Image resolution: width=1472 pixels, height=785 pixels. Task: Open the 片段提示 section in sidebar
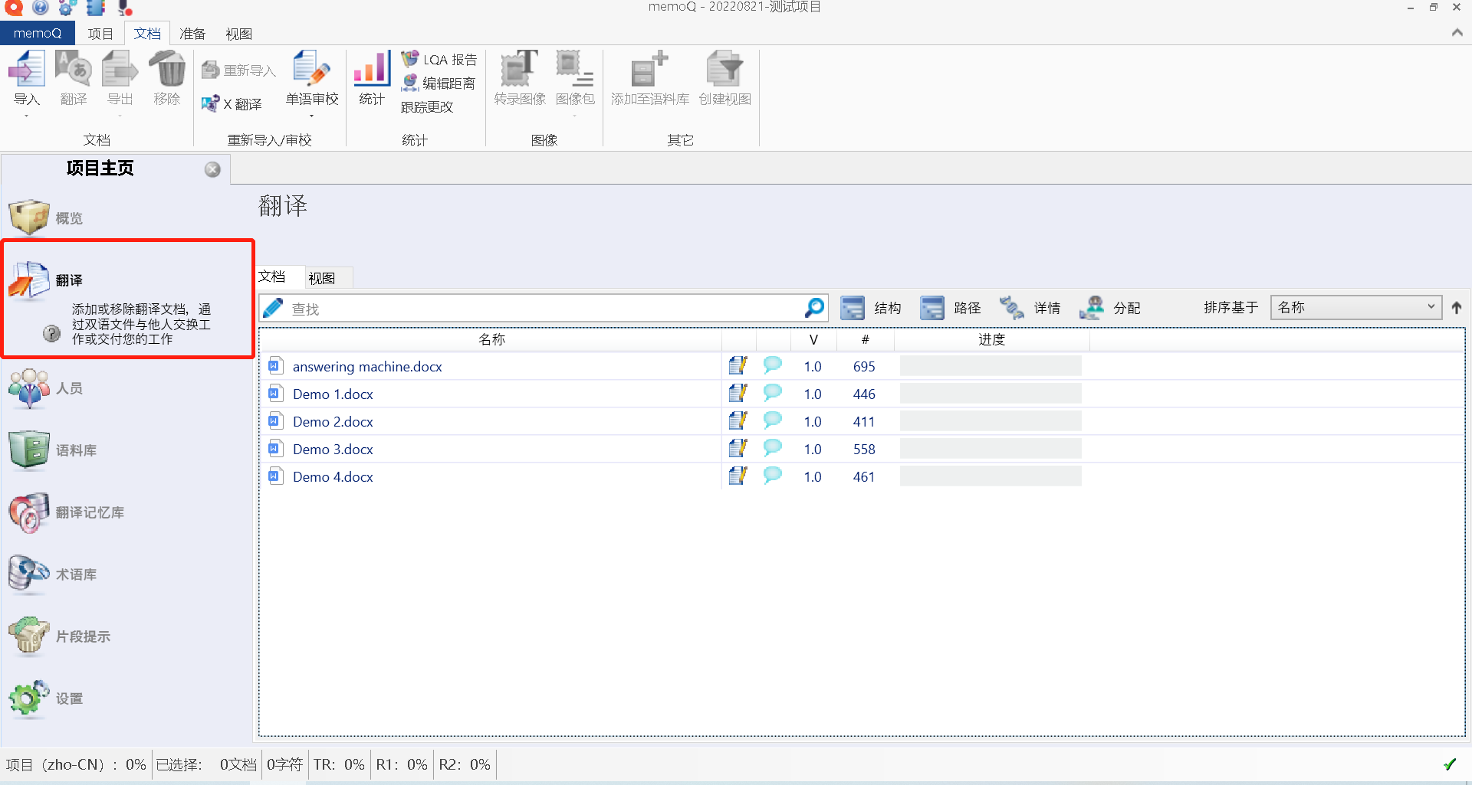tap(59, 636)
